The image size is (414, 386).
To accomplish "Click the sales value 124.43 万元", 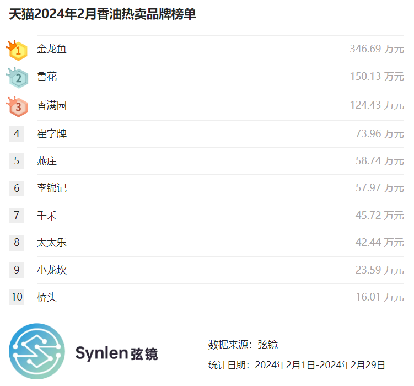I will (377, 105).
